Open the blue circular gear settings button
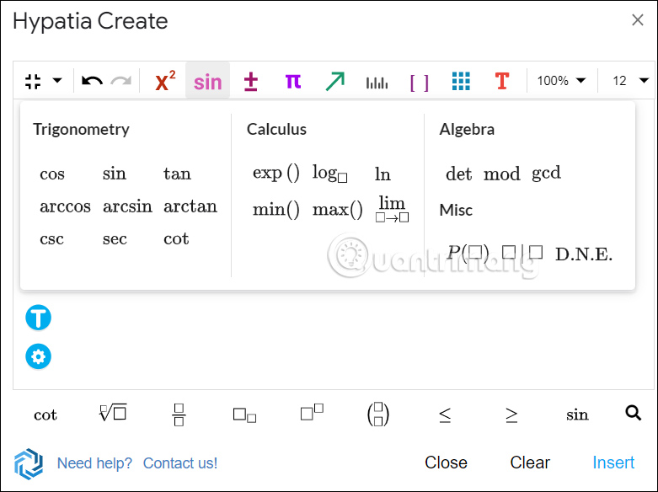658x492 pixels. [38, 357]
